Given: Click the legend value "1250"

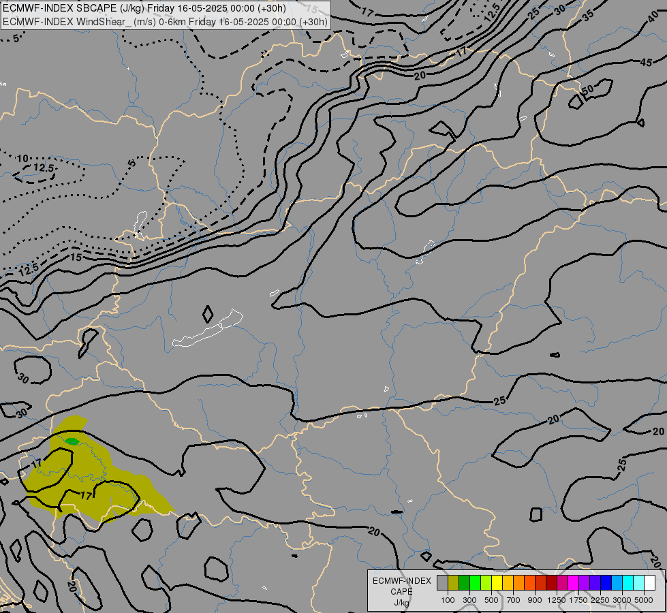Looking at the screenshot, I should [x=557, y=600].
